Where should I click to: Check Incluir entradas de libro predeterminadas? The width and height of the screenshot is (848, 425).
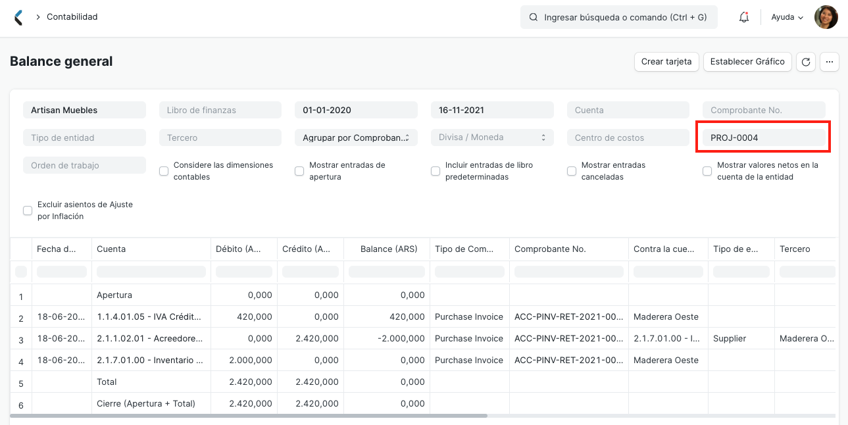tap(436, 171)
